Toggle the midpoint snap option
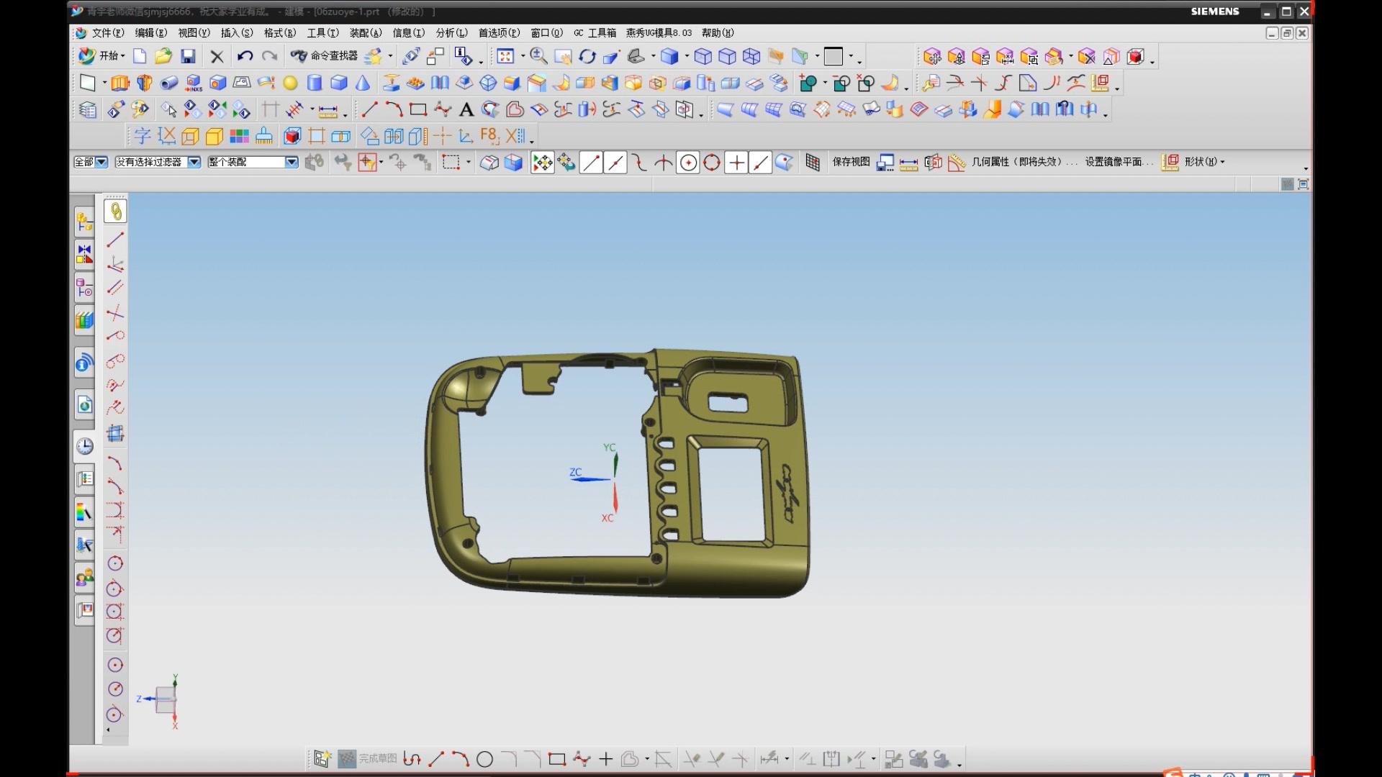 point(615,163)
